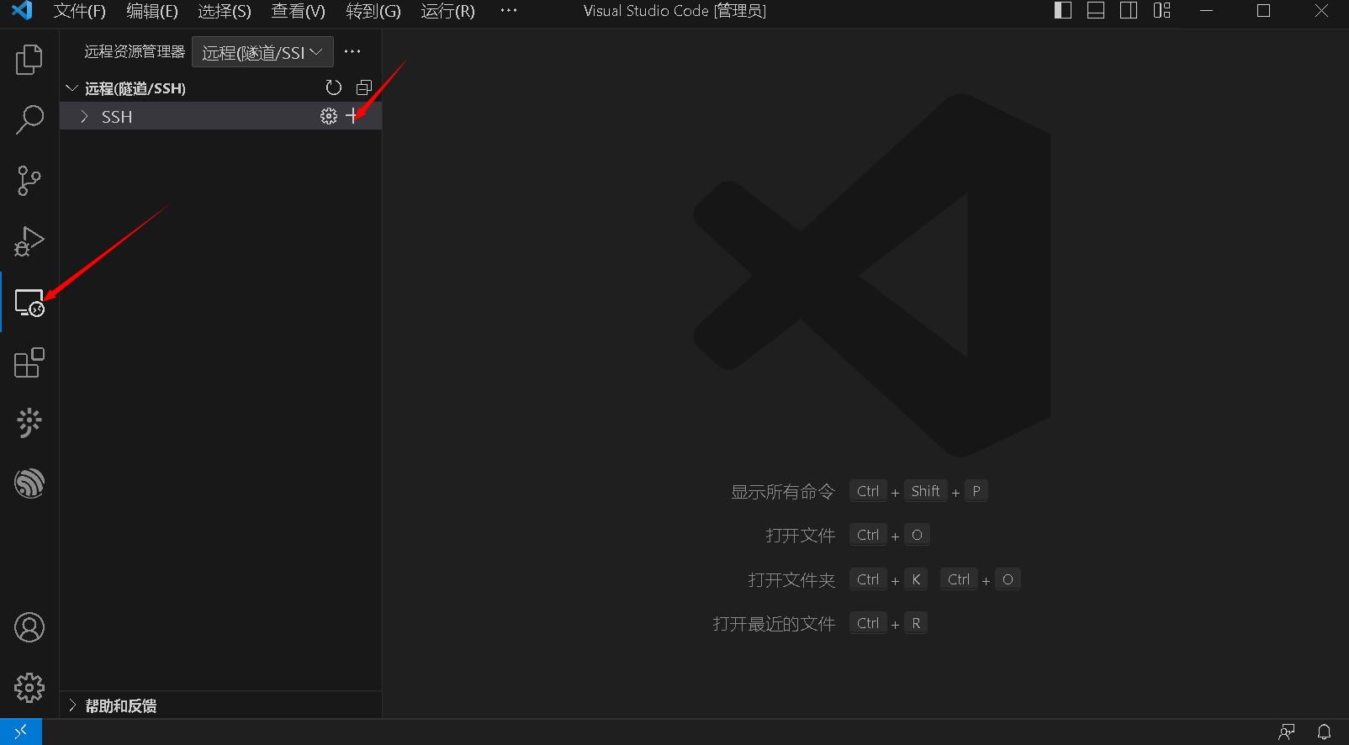Click the R key hint badge

pos(916,623)
